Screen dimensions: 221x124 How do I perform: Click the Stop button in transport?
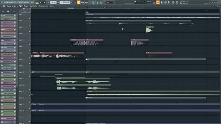(x=44, y=2)
